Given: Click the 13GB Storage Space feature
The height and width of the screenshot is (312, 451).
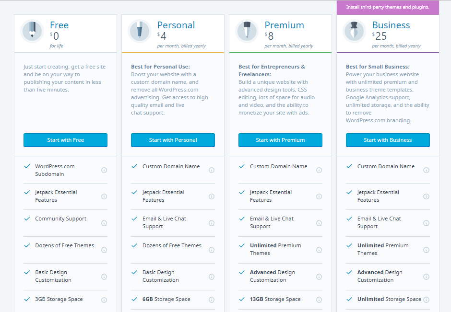Looking at the screenshot, I should point(275,299).
